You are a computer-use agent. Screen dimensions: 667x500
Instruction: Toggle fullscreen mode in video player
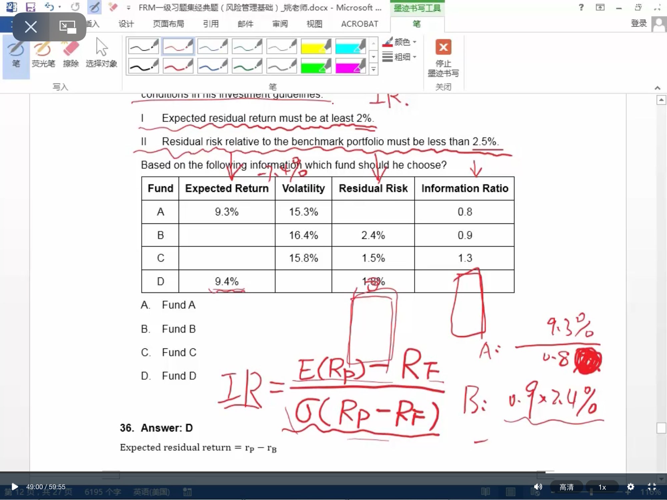pyautogui.click(x=652, y=487)
